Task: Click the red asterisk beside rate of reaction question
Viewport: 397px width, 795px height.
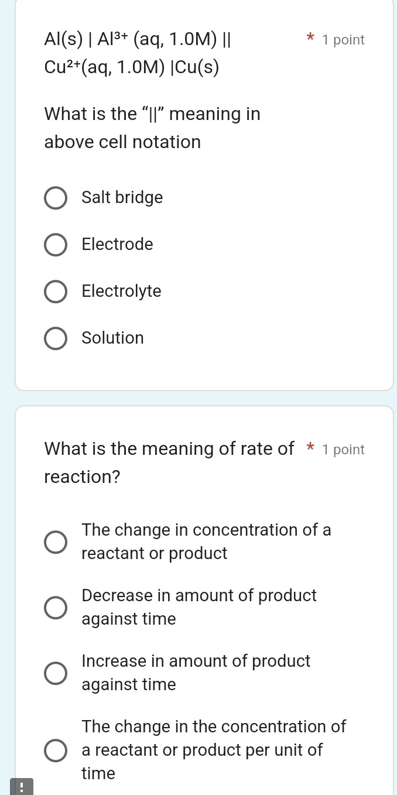Action: 310,450
